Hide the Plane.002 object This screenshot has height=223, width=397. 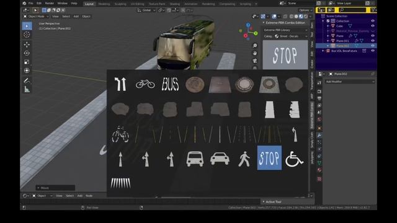[x=373, y=46]
